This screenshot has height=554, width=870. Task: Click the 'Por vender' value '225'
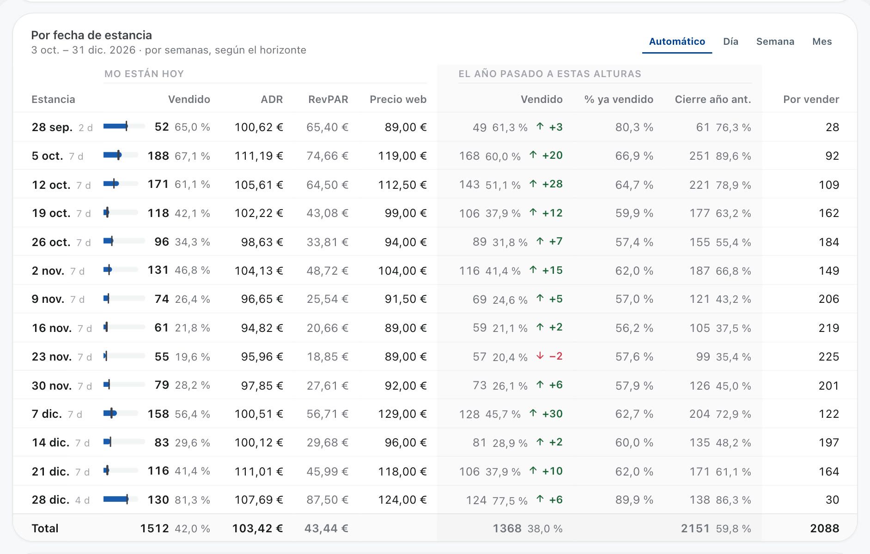coord(829,357)
